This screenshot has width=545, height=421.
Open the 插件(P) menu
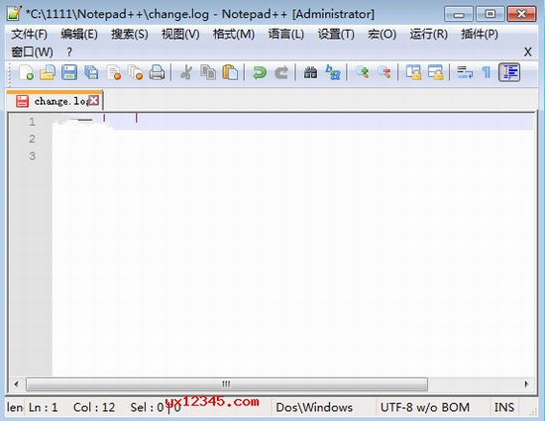[x=480, y=34]
